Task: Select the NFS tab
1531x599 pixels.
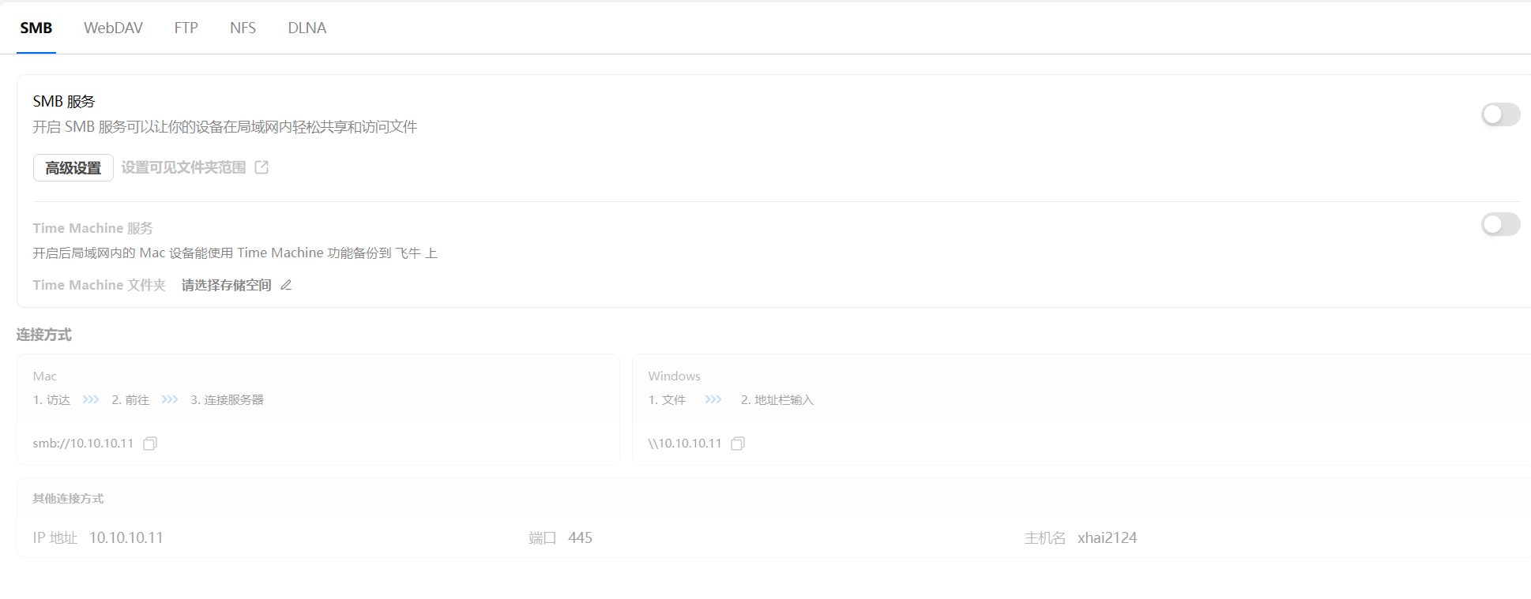Action: 243,28
